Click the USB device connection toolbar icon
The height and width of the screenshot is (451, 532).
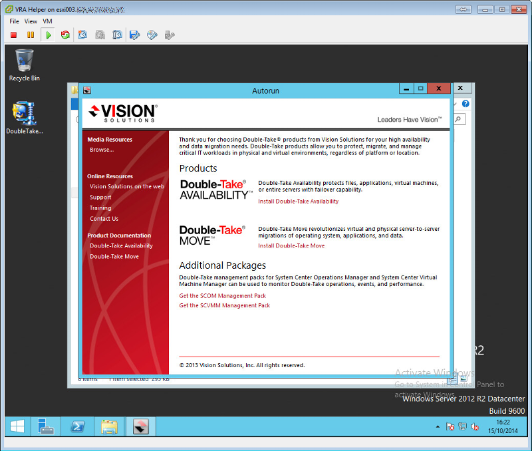coord(170,35)
